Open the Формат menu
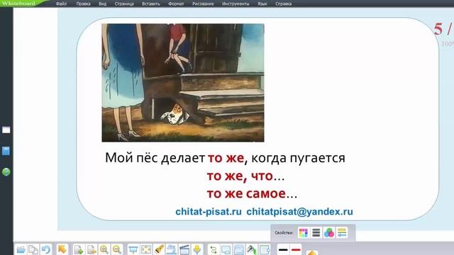The width and height of the screenshot is (454, 255). click(x=176, y=4)
